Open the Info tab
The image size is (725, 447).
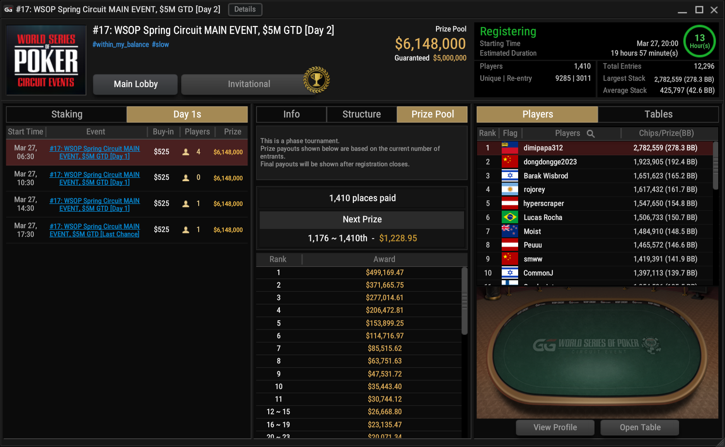tap(291, 115)
